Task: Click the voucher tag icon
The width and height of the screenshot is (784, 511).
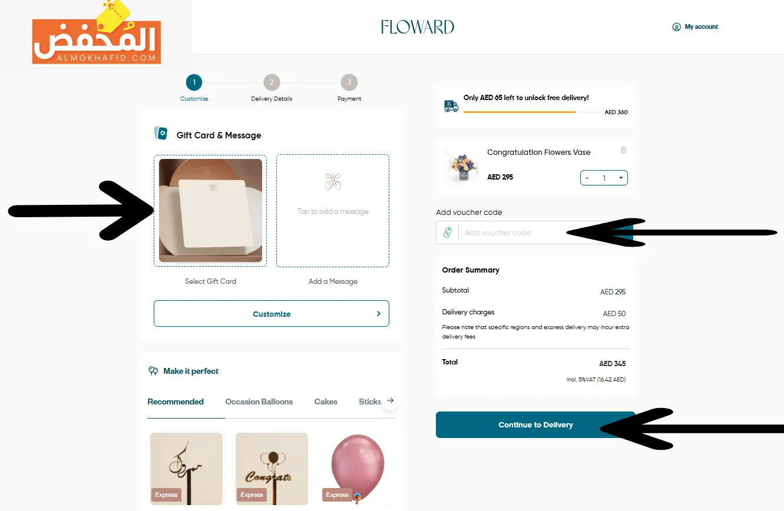Action: (x=447, y=233)
